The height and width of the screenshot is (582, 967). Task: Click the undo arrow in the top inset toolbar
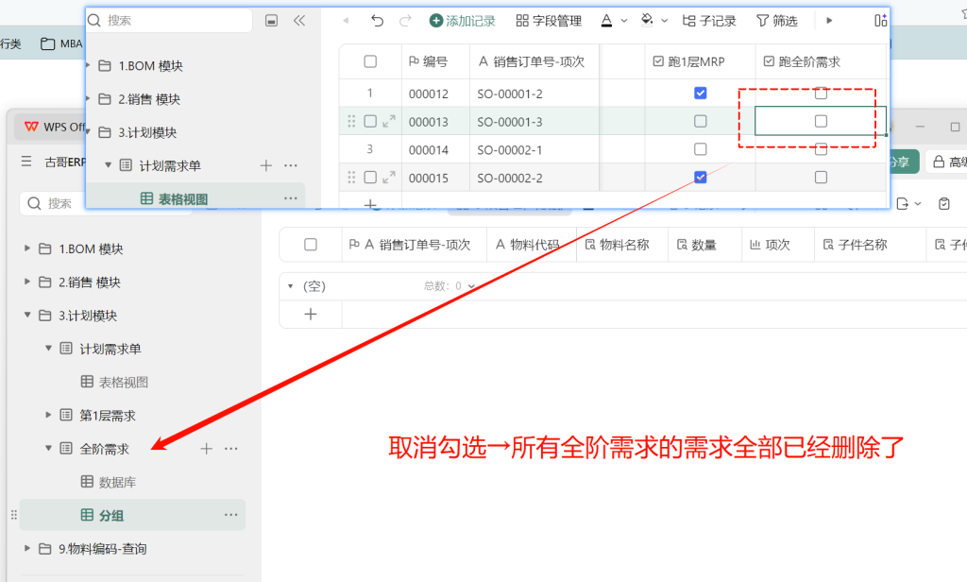[x=377, y=21]
